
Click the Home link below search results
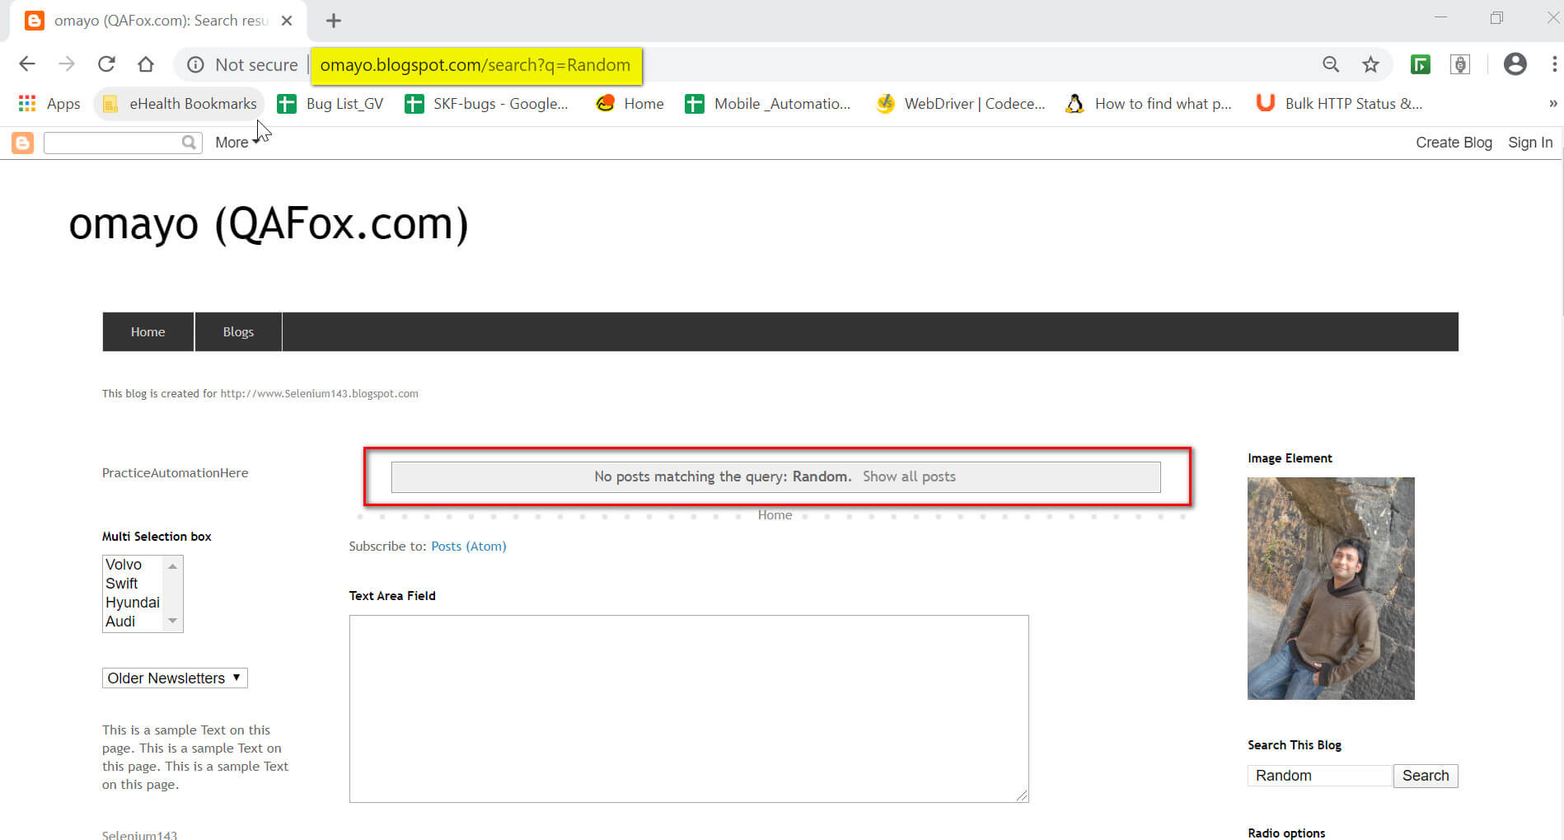775,515
